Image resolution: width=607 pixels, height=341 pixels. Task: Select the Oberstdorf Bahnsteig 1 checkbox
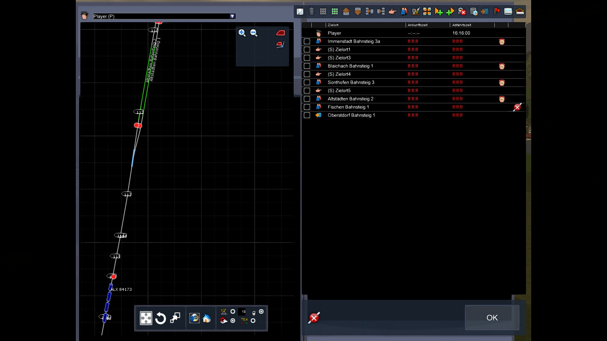[x=307, y=115]
